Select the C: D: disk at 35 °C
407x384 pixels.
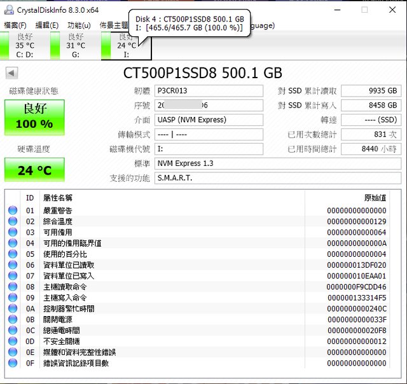pos(25,45)
